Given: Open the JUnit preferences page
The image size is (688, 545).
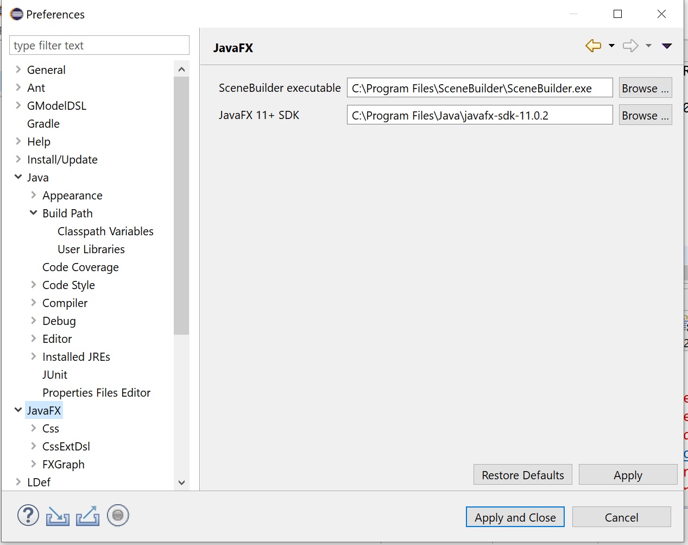Looking at the screenshot, I should click(x=55, y=374).
